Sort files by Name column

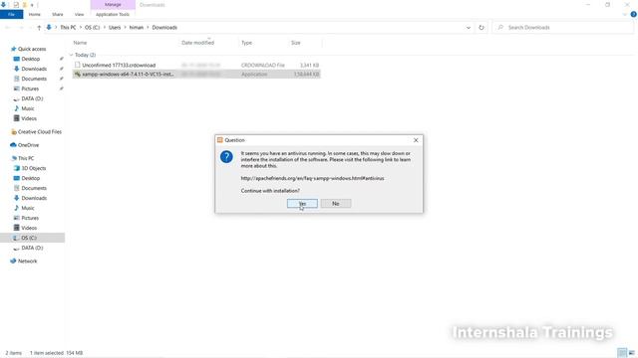click(80, 43)
